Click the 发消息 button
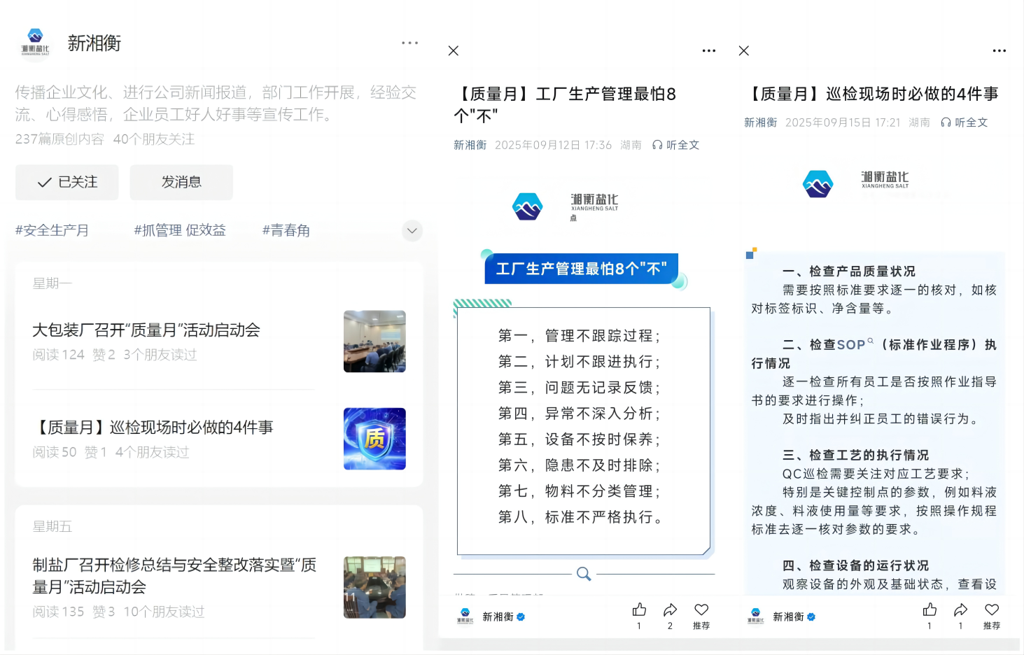The height and width of the screenshot is (655, 1024). tap(181, 182)
